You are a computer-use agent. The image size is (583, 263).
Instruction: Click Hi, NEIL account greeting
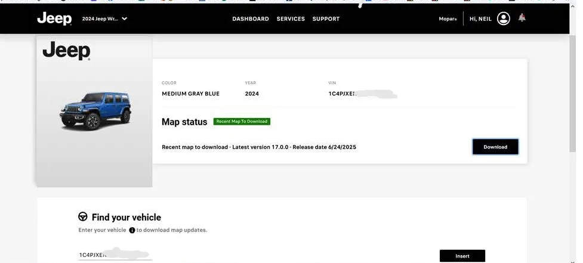(x=480, y=19)
